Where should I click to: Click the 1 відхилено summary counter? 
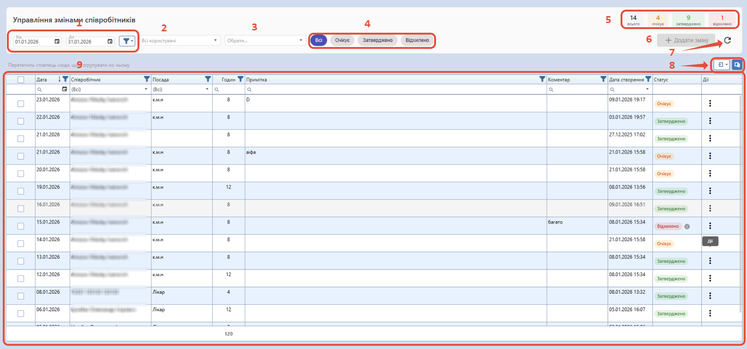[722, 20]
